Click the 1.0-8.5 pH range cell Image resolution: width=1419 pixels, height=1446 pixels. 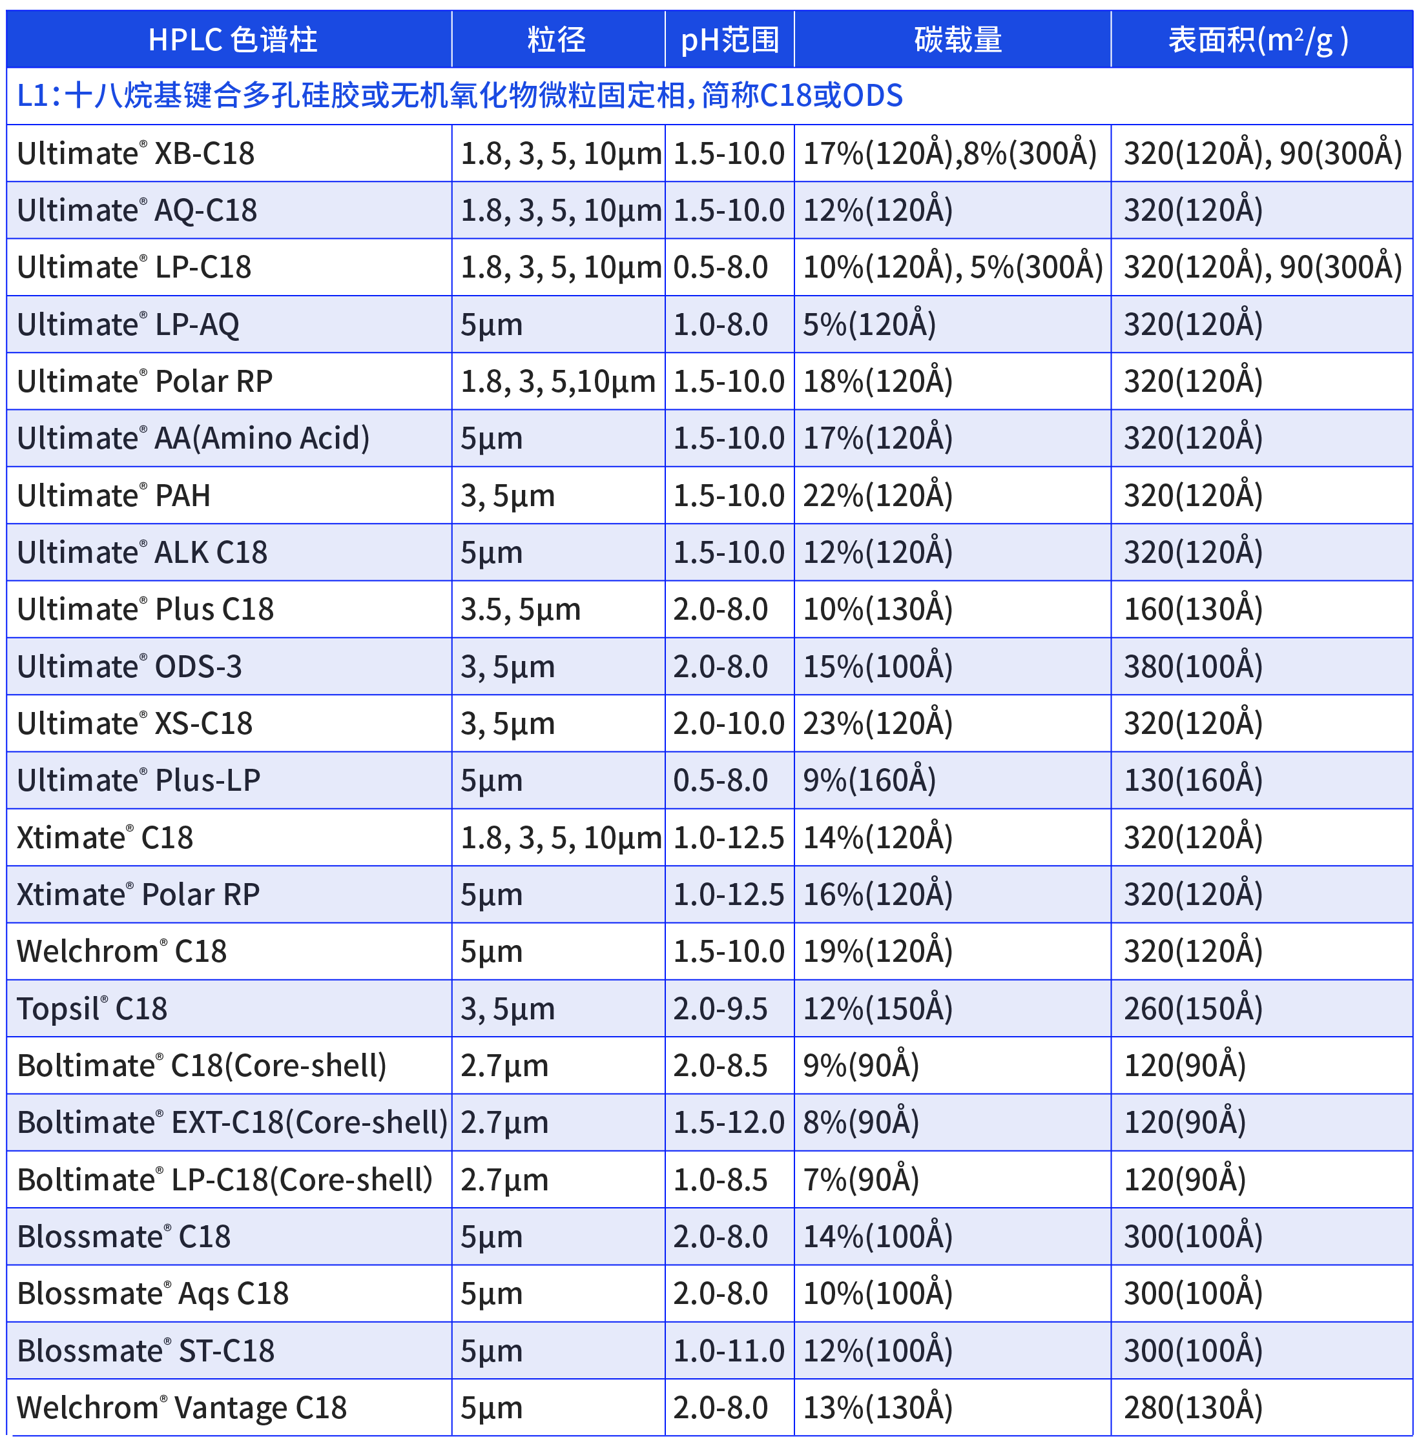(721, 1179)
